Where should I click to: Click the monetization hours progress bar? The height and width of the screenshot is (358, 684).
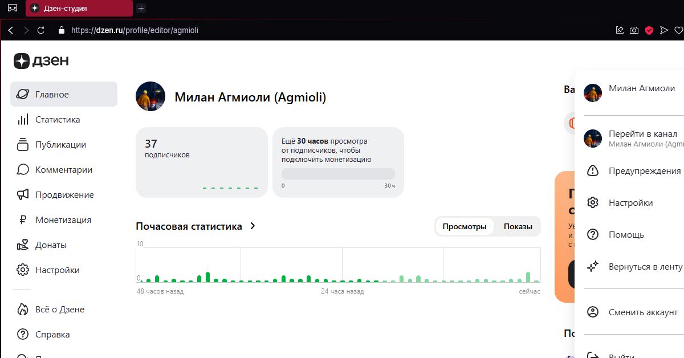coord(338,174)
